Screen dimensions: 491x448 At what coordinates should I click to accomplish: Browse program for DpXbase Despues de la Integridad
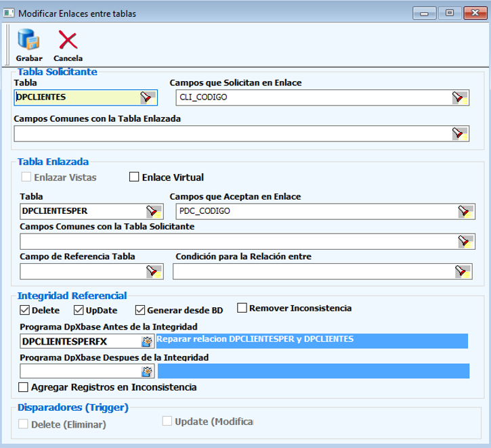(146, 371)
